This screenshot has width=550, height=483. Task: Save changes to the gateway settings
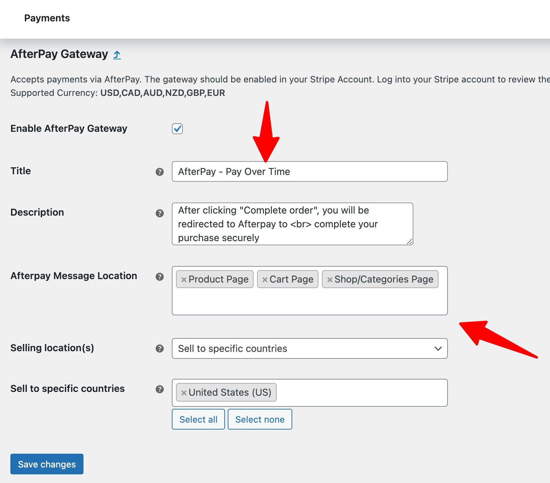[x=47, y=464]
